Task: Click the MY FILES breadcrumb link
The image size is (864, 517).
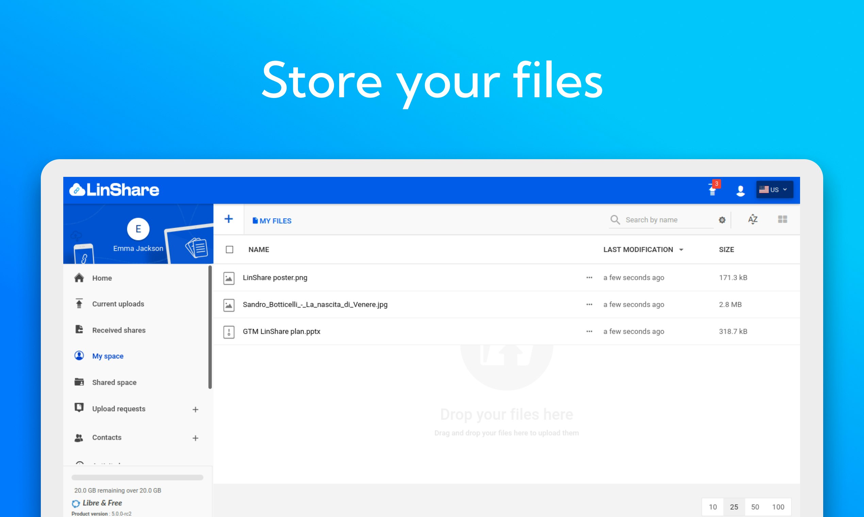Action: [272, 221]
